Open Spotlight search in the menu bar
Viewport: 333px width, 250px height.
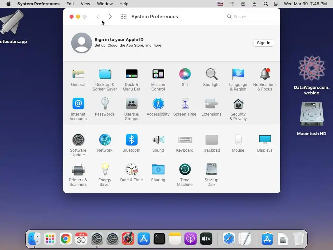coord(265,4)
